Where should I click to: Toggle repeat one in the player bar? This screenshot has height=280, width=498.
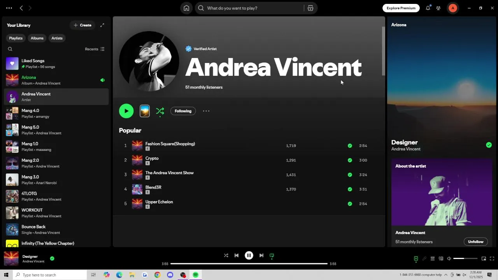(272, 255)
